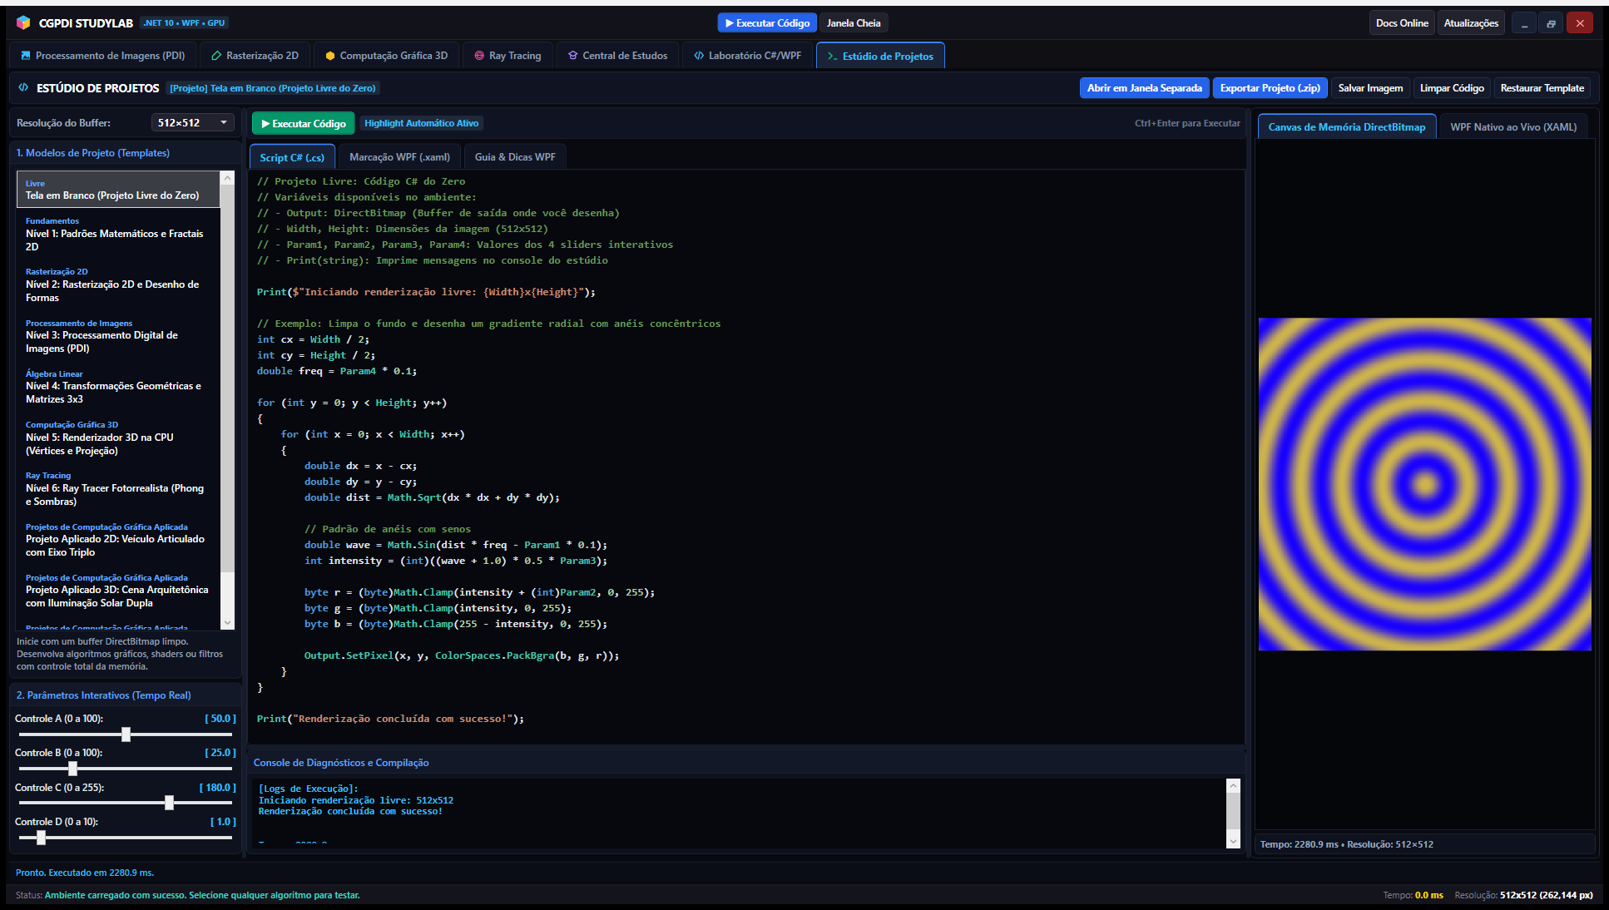Open the Central de Estudos tab
The height and width of the screenshot is (910, 1609).
(617, 56)
